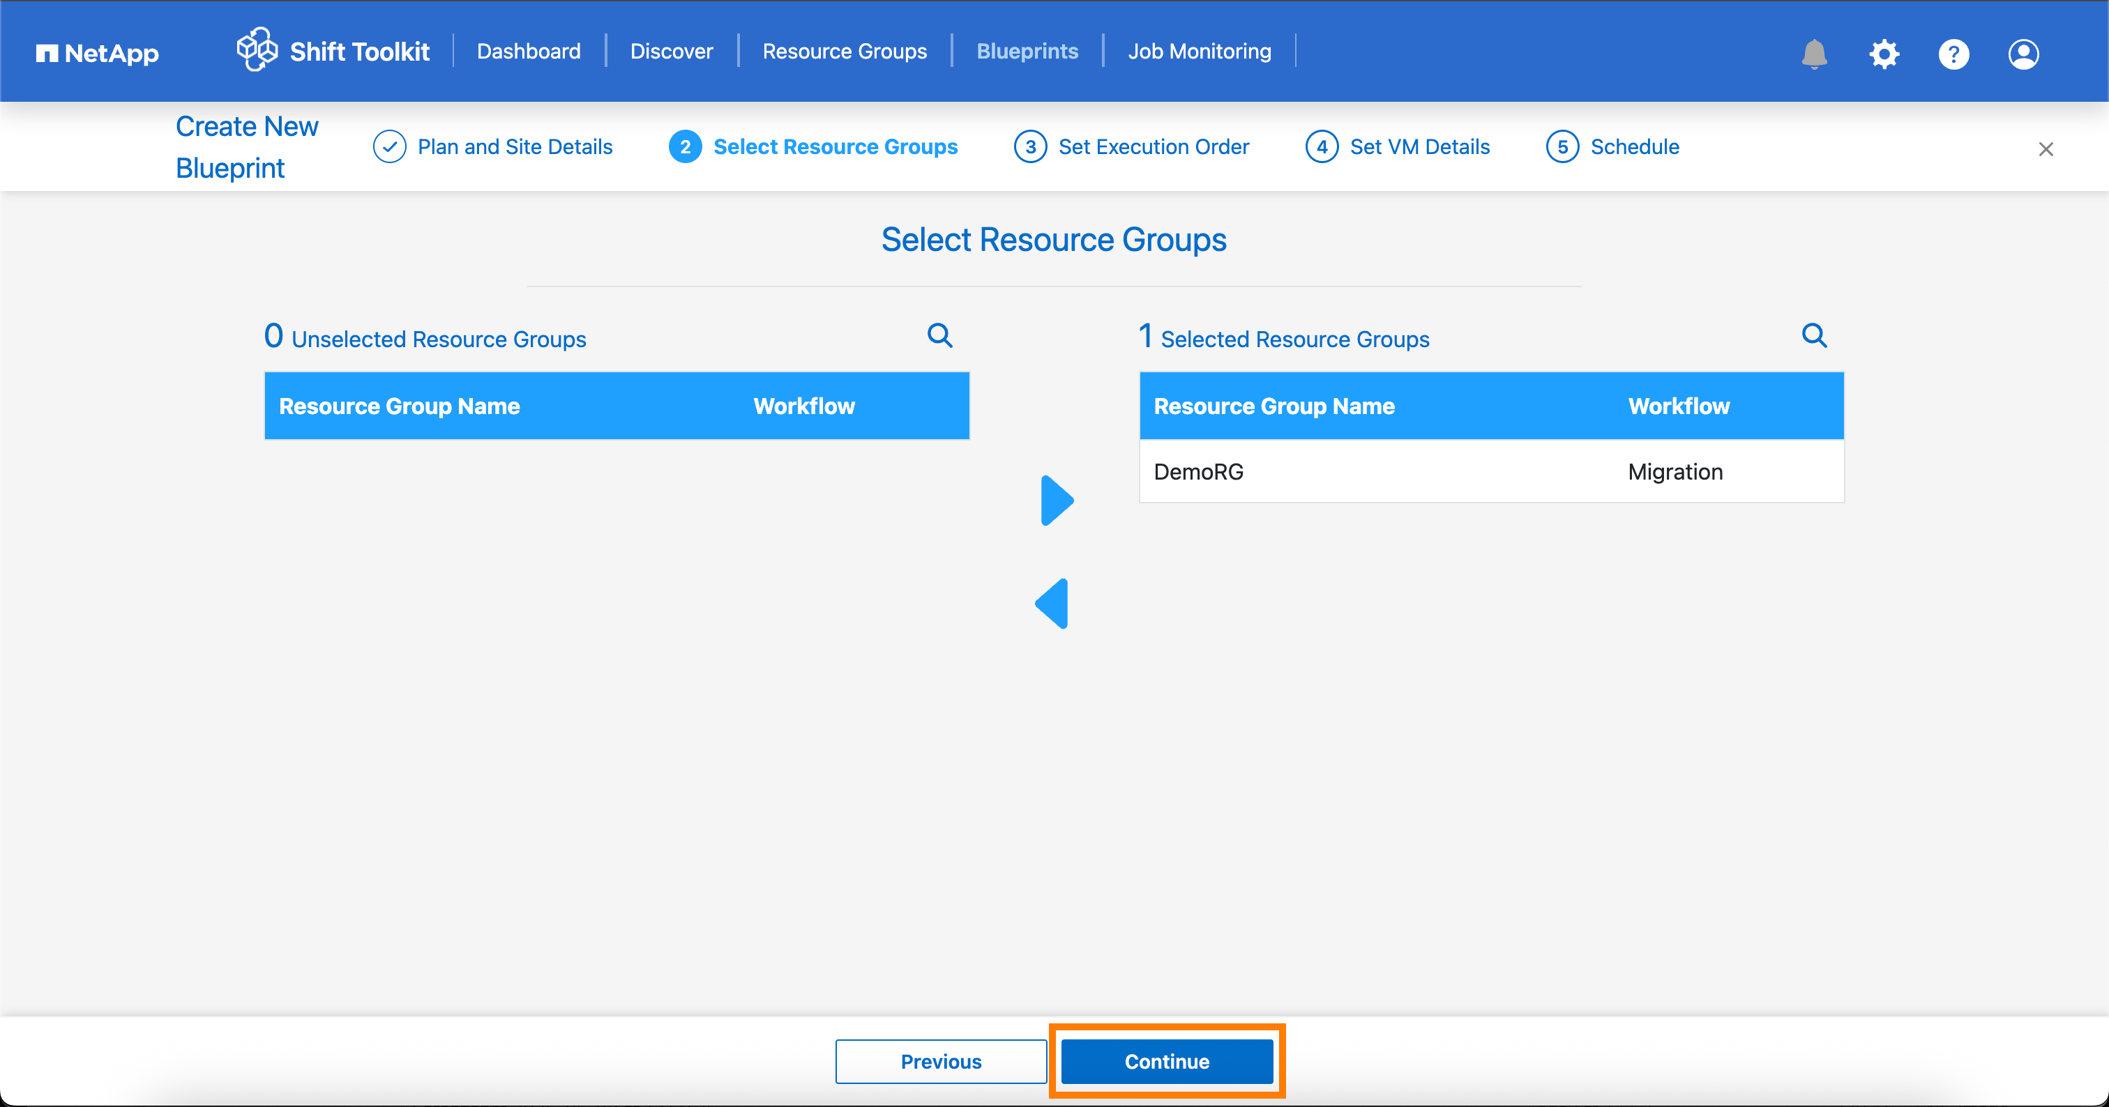This screenshot has width=2109, height=1107.
Task: Go to Plan and Site Details step
Action: (x=515, y=146)
